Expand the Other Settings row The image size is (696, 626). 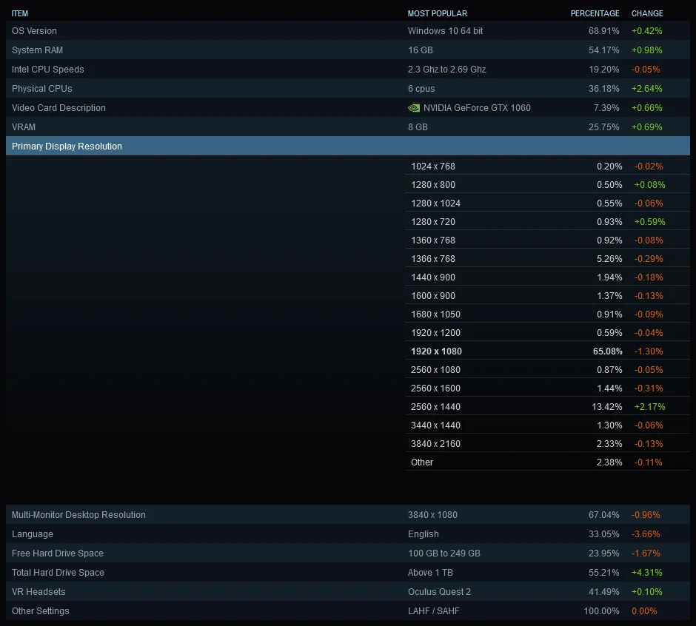pyautogui.click(x=348, y=611)
